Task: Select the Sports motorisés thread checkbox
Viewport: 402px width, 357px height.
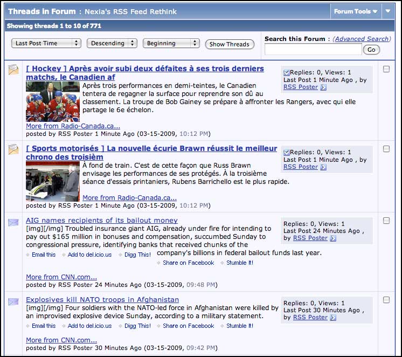Action: coord(386,148)
